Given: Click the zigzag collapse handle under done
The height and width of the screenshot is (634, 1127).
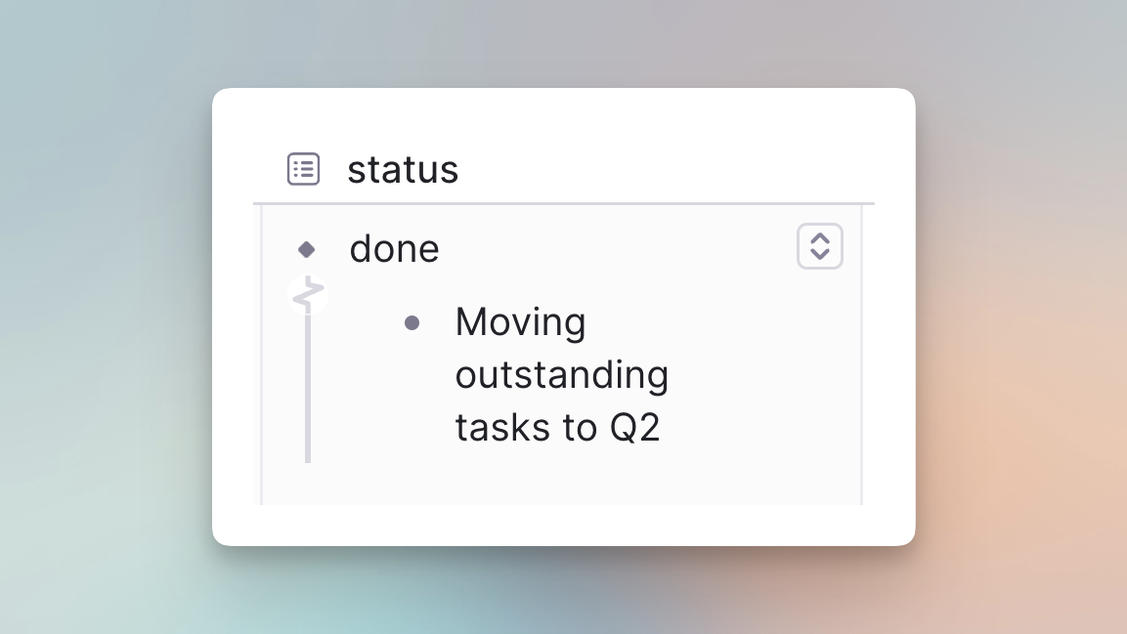Looking at the screenshot, I should coord(308,294).
